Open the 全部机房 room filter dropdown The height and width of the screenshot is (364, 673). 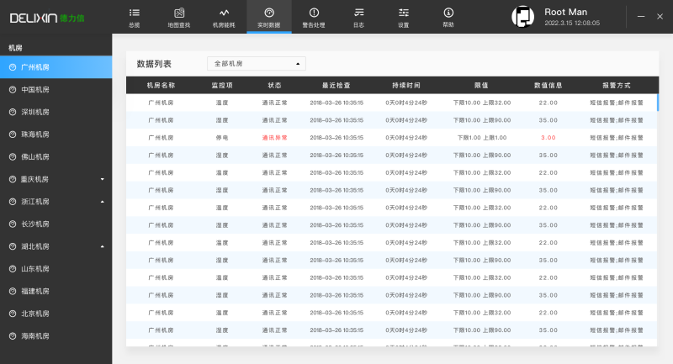pyautogui.click(x=257, y=63)
